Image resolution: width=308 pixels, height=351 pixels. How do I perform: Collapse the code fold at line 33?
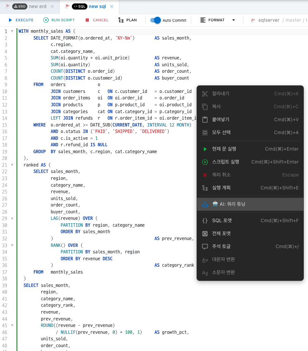(12, 245)
